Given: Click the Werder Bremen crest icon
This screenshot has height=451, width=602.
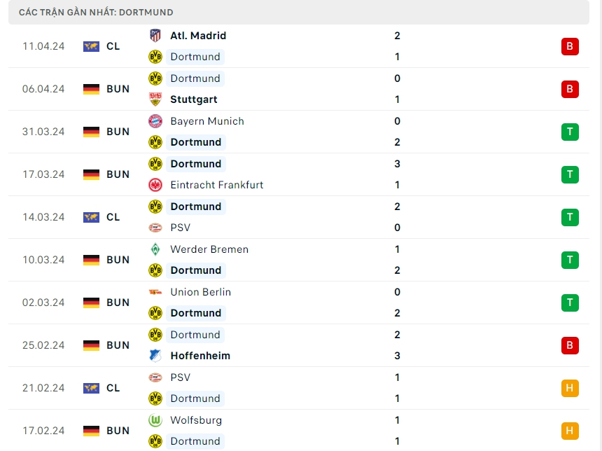Looking at the screenshot, I should pyautogui.click(x=155, y=249).
